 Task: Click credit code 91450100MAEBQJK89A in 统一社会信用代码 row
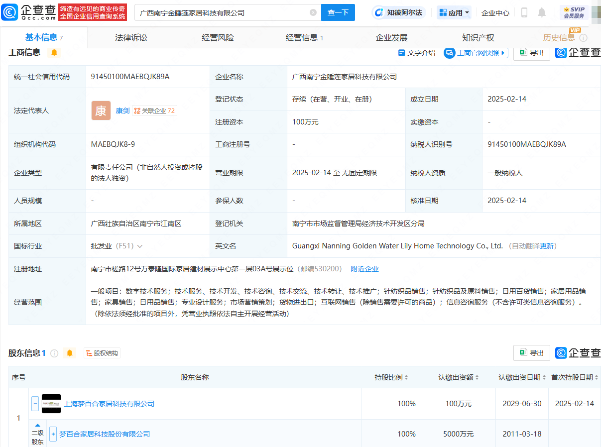130,77
